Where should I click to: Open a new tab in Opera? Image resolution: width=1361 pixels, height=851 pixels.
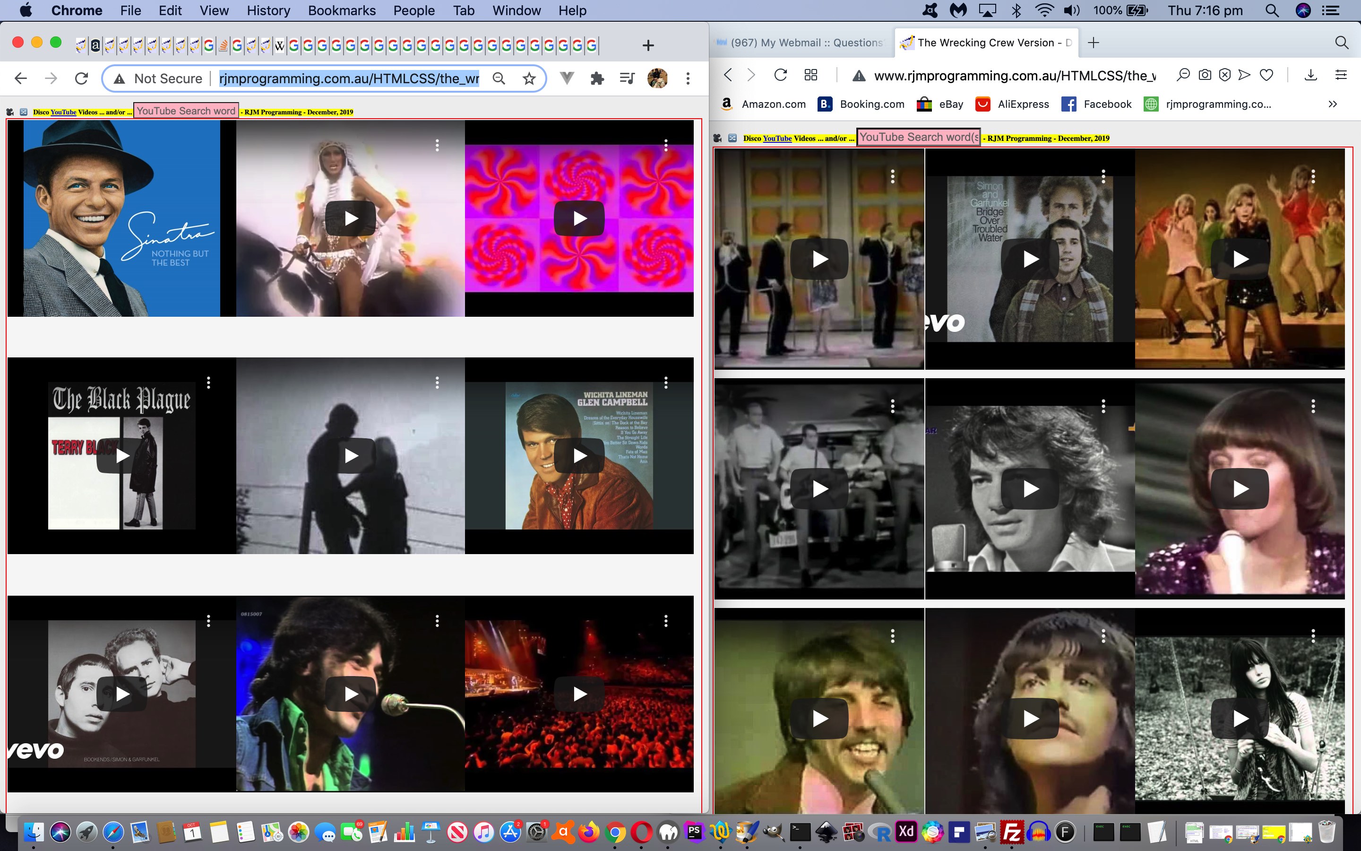click(1094, 43)
